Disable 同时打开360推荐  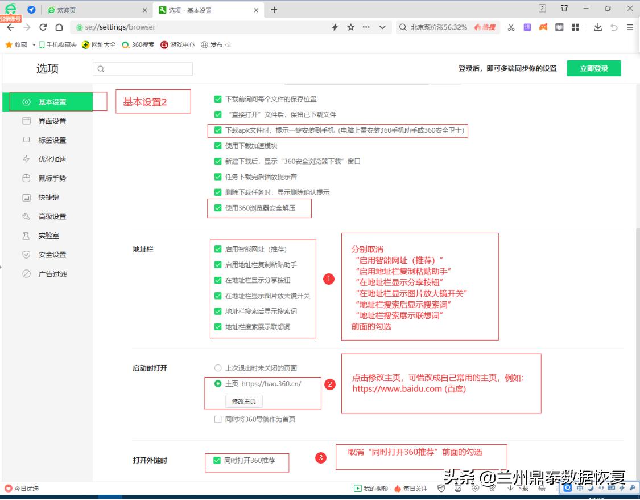point(218,463)
